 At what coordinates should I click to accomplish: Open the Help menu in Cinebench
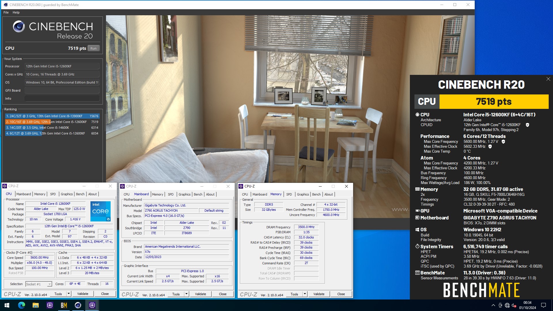16,12
